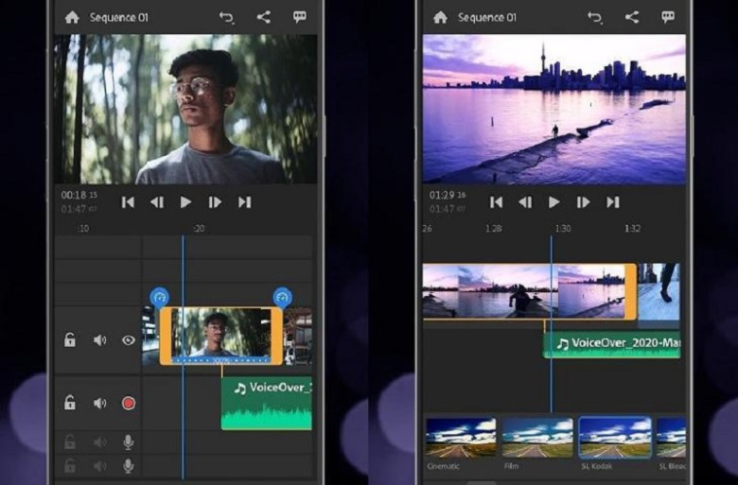Jump to next edit point, right phone
This screenshot has height=485, width=738.
(613, 202)
